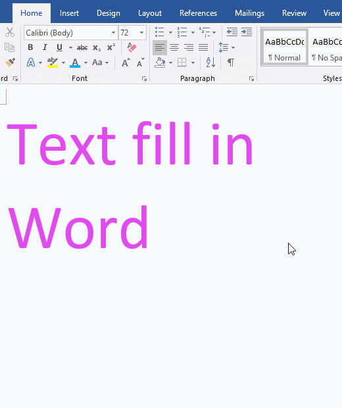Click the Calibri (Body) font name box
Screen dimensions: 342x408
click(68, 33)
